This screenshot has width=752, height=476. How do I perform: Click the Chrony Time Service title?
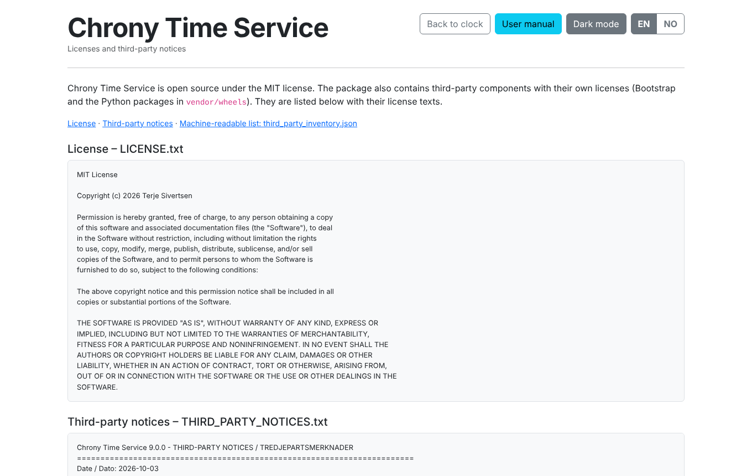pos(198,28)
